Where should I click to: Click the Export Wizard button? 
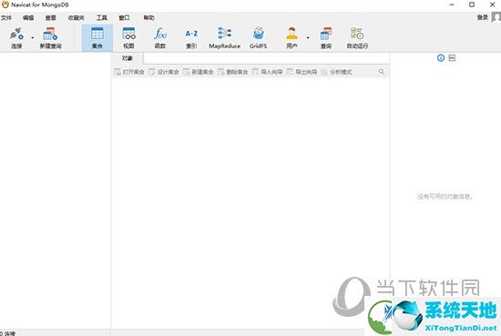tap(302, 72)
